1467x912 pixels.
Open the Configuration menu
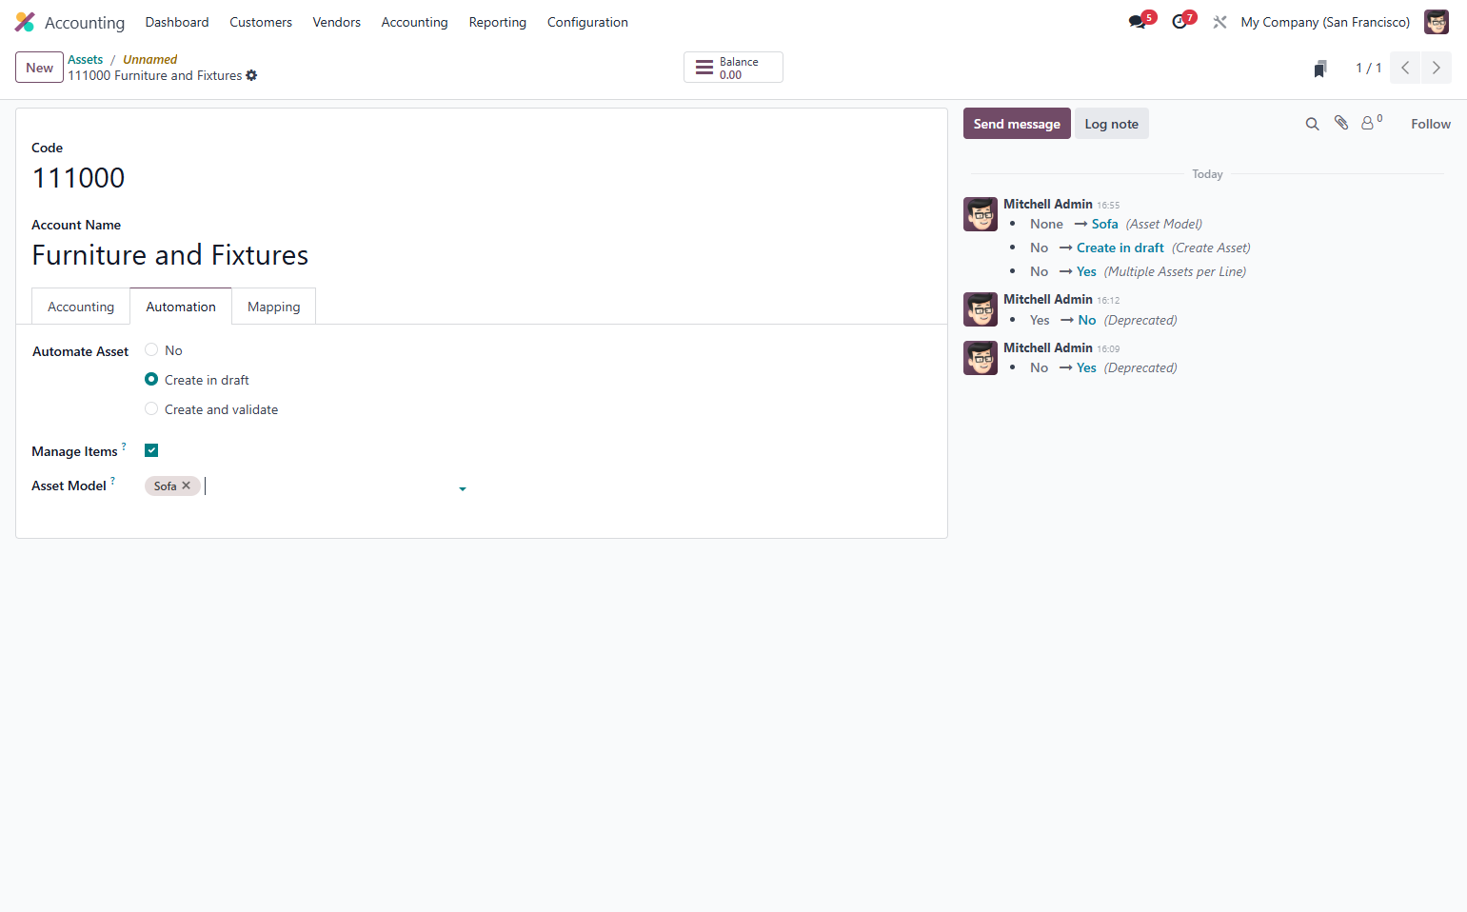(587, 22)
